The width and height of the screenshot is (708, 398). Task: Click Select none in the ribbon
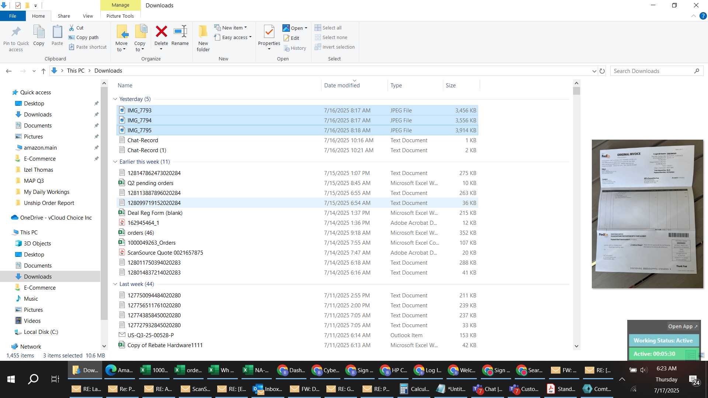pyautogui.click(x=331, y=37)
